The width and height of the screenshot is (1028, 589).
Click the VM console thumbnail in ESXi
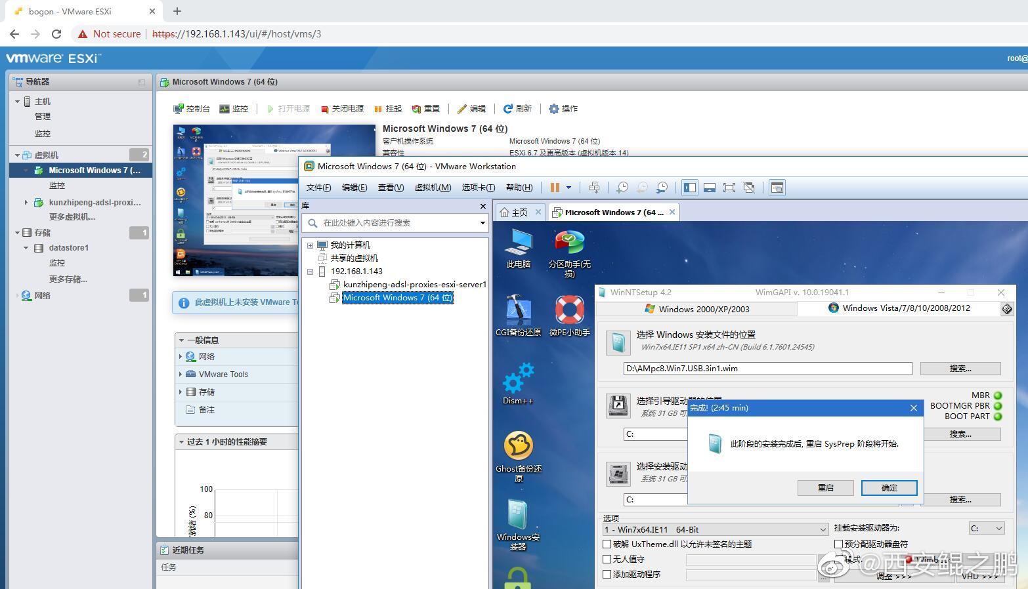click(x=274, y=200)
